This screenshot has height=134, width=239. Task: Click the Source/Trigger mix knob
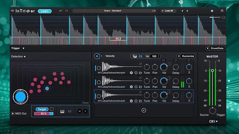[212, 111]
